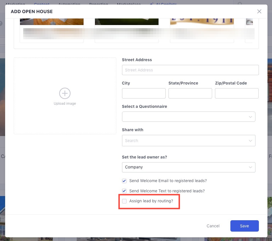Close the Add Open House dialog

point(259,11)
